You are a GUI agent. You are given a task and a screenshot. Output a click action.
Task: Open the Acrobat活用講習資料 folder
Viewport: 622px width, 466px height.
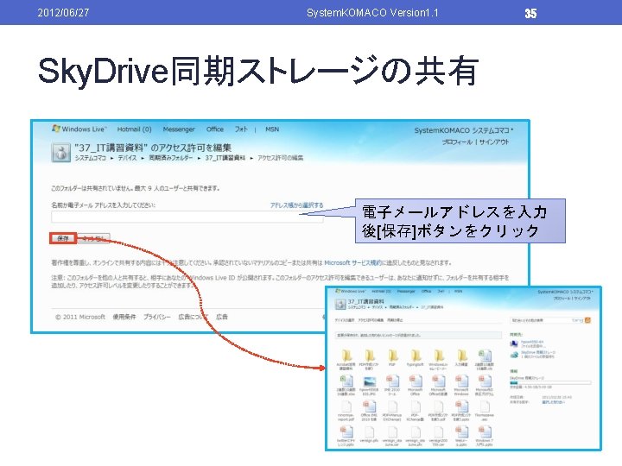(x=346, y=359)
